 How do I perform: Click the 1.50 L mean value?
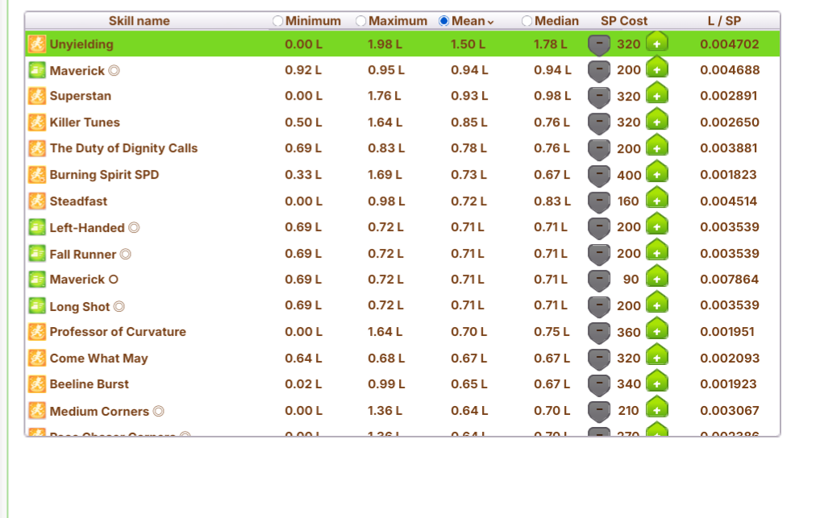[x=468, y=44]
